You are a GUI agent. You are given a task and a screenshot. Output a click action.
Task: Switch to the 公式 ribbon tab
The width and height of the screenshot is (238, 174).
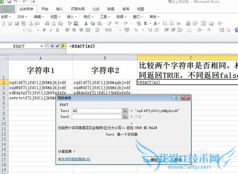point(96,9)
